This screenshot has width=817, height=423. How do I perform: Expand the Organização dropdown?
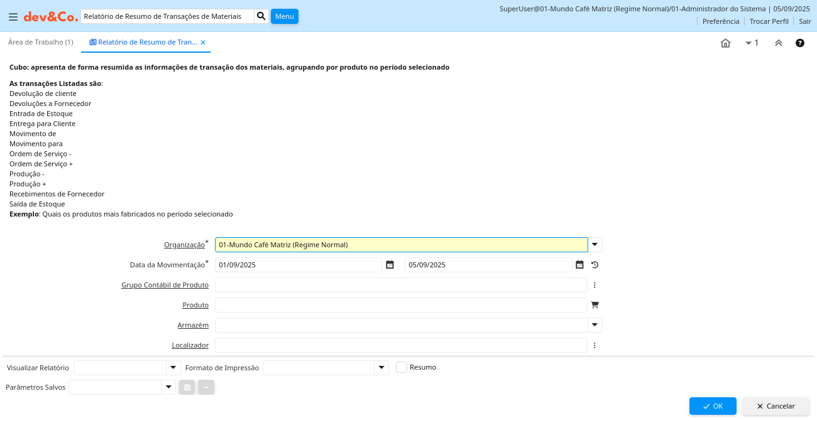[x=595, y=245]
